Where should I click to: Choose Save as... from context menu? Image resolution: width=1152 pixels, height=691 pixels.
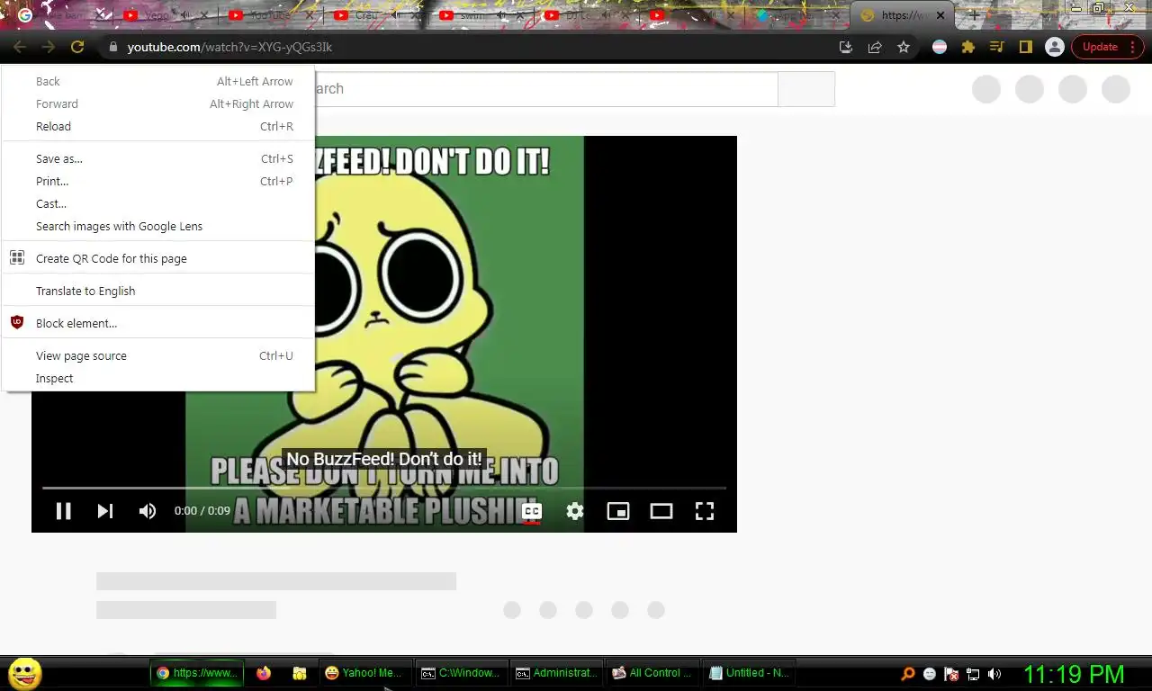(158, 158)
